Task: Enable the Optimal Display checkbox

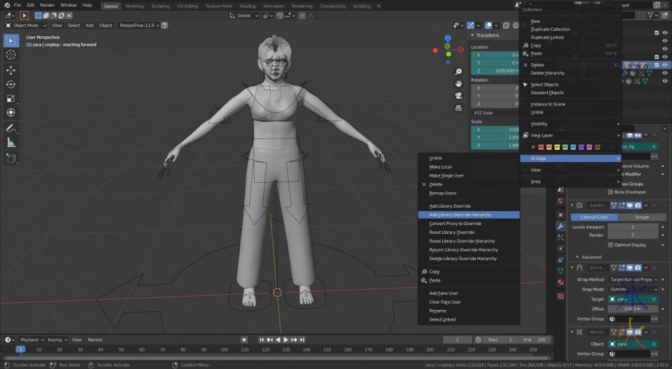Action: tap(611, 245)
